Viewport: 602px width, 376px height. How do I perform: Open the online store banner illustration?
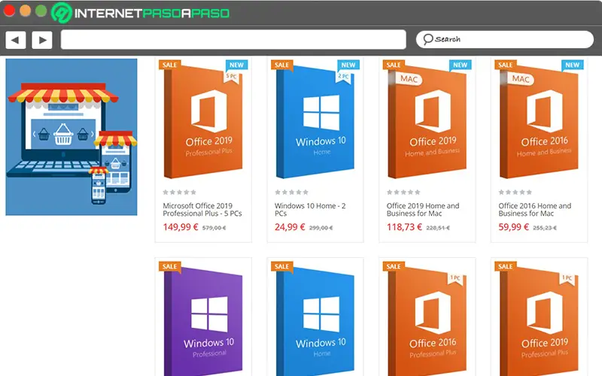pyautogui.click(x=71, y=137)
